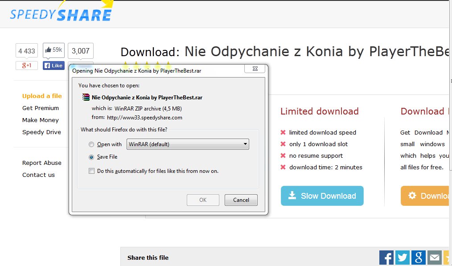Open the Make Money link
The height and width of the screenshot is (266, 452).
tap(41, 120)
